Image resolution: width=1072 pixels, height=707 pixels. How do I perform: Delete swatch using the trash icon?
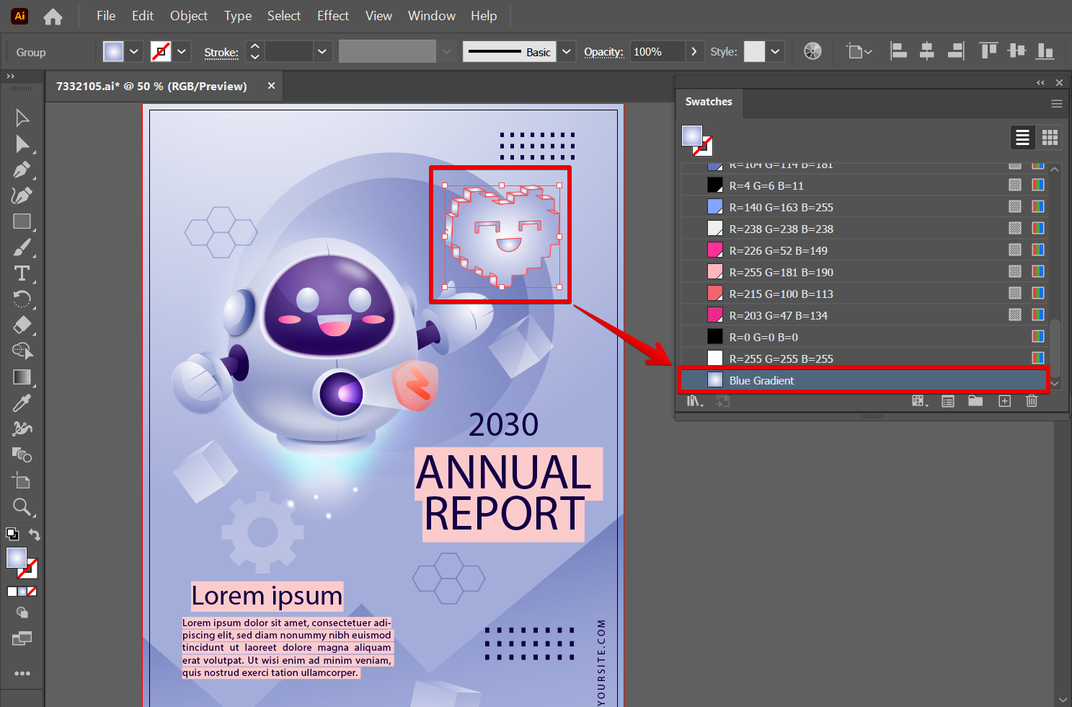1032,401
